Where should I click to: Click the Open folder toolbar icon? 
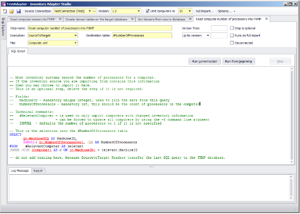(x=11, y=10)
